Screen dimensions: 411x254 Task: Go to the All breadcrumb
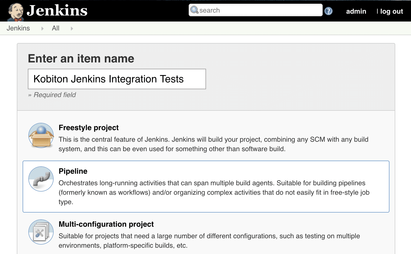click(56, 28)
